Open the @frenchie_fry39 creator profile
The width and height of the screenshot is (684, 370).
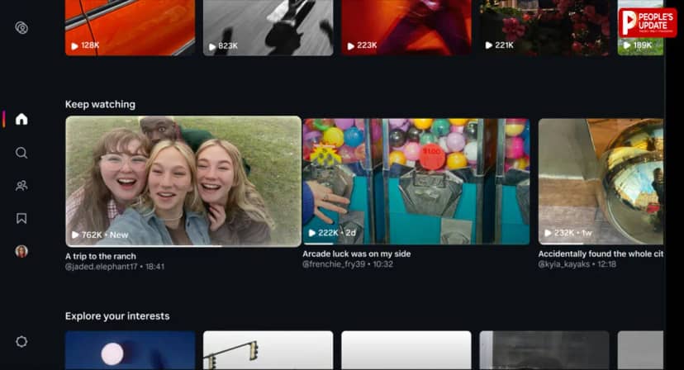point(334,264)
